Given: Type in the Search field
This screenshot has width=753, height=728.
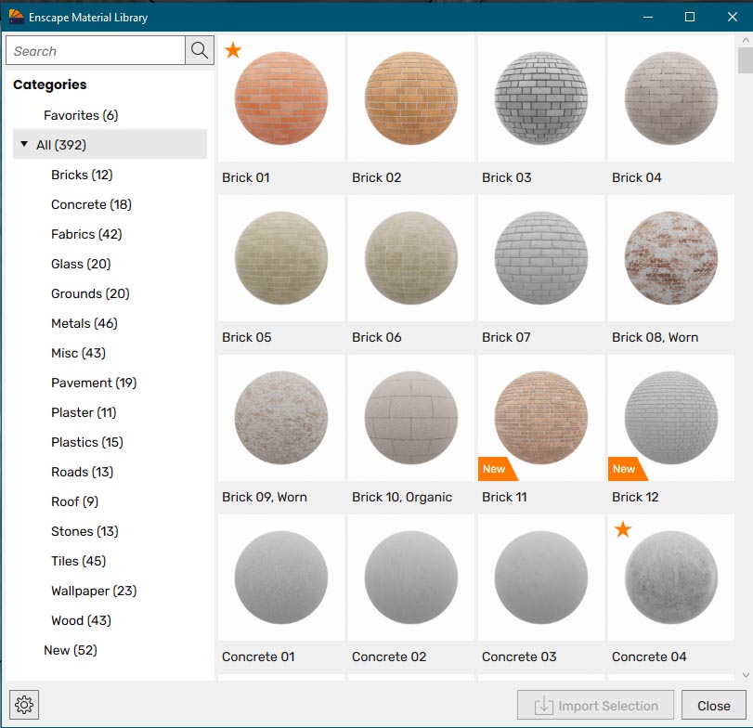Looking at the screenshot, I should [96, 51].
